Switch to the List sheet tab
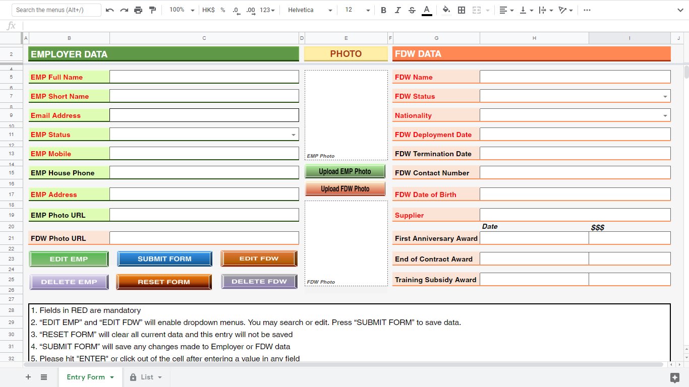The height and width of the screenshot is (387, 689). point(146,377)
